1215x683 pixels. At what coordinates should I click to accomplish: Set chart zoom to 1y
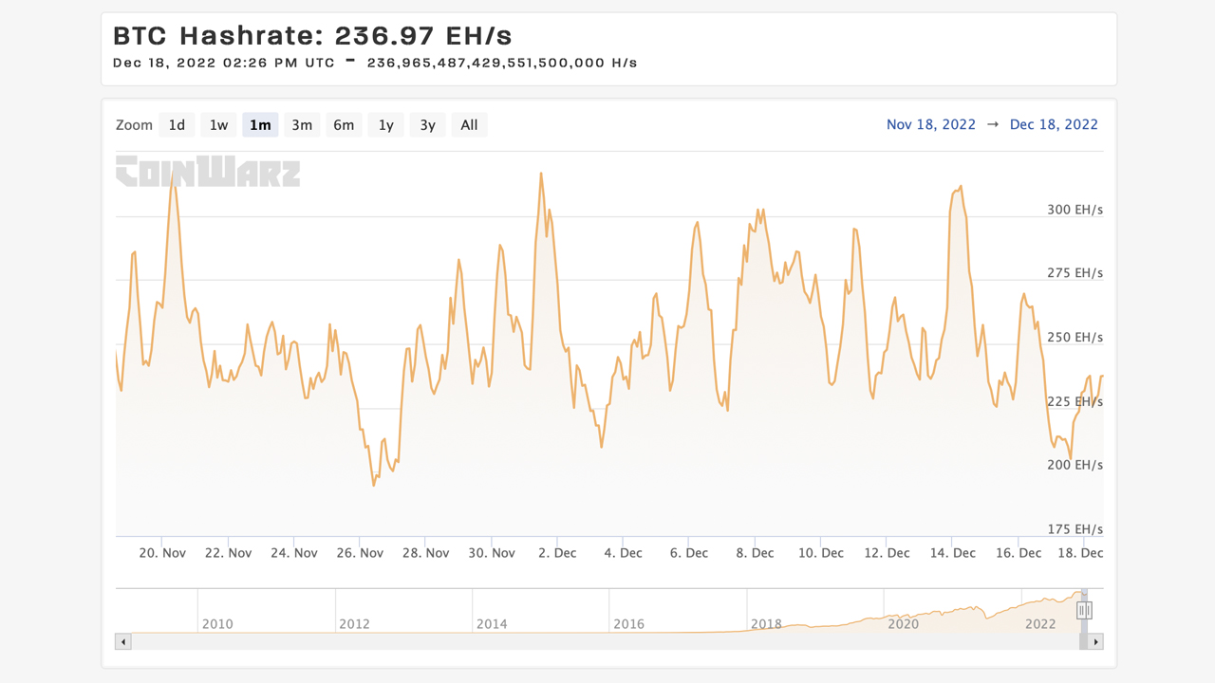coord(385,124)
